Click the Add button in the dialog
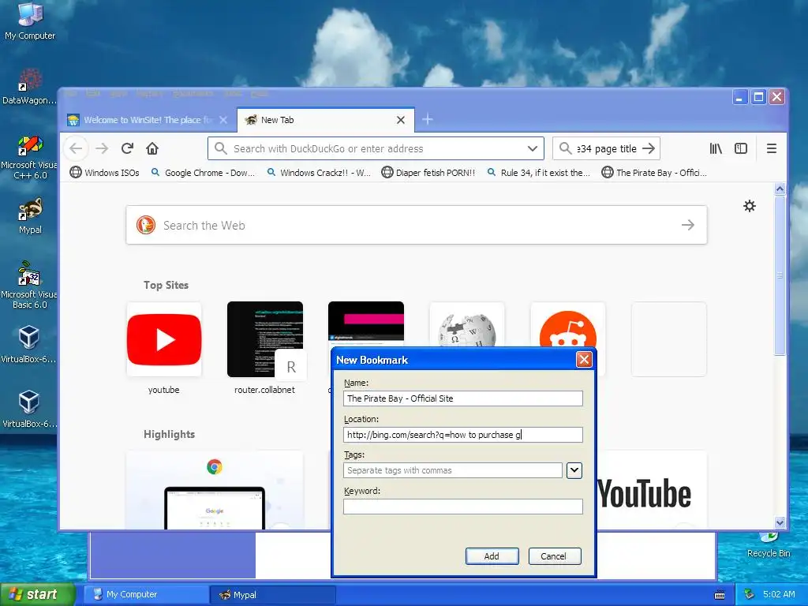The image size is (808, 606). [x=492, y=556]
